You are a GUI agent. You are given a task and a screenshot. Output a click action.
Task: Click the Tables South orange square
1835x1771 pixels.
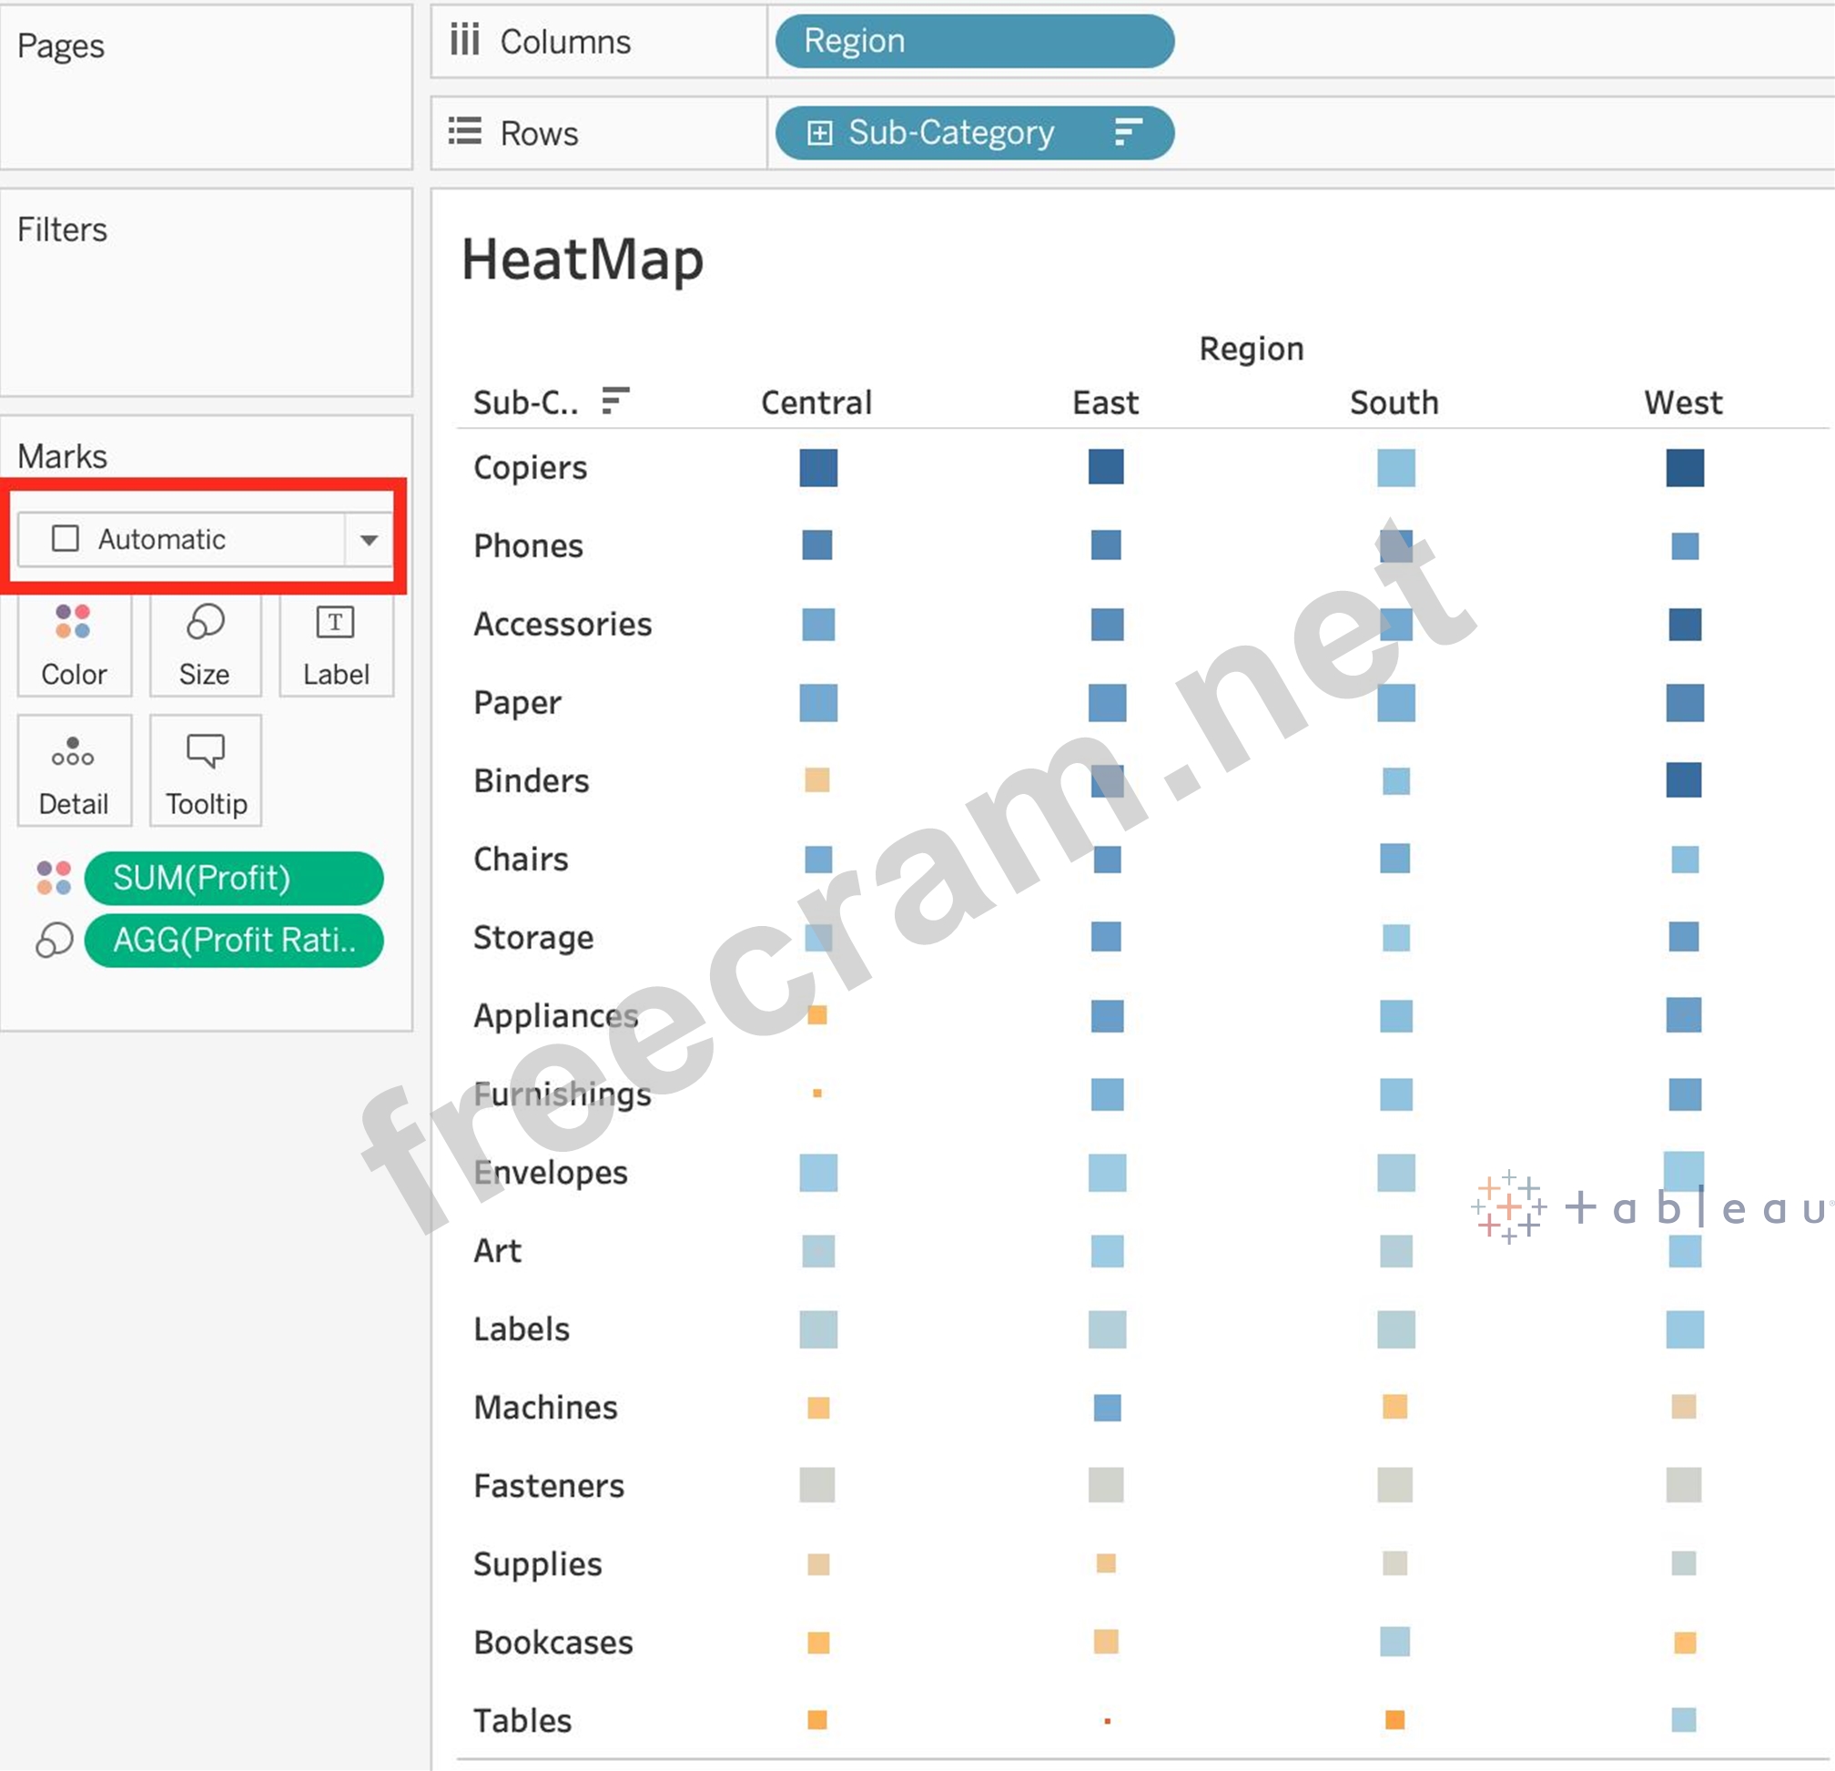coord(1394,1719)
